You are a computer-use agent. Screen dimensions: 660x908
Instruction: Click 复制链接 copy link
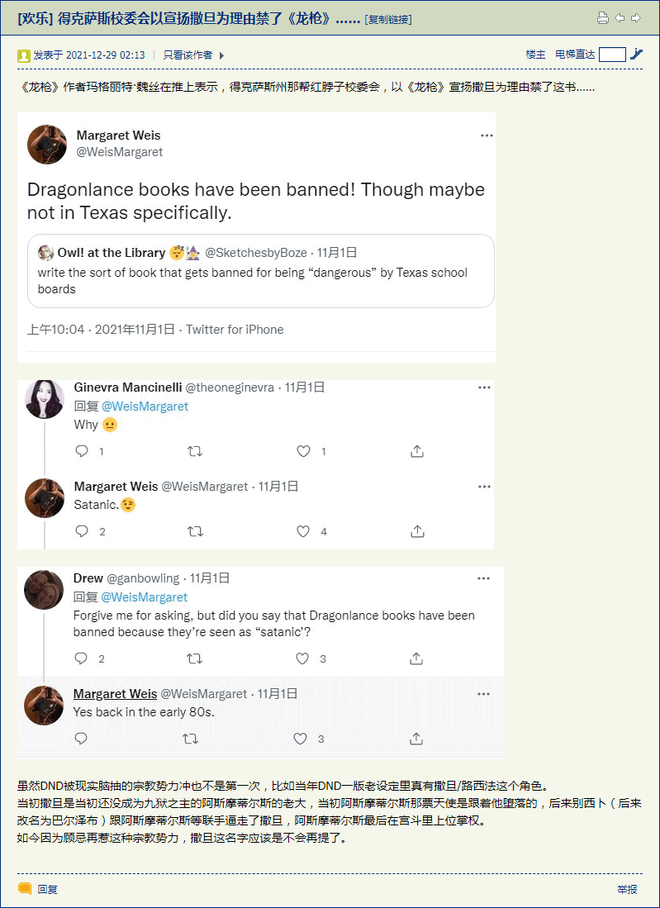pos(388,20)
